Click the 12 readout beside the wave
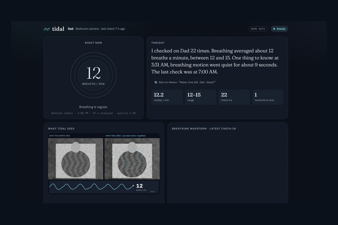338x225 pixels. pyautogui.click(x=140, y=186)
